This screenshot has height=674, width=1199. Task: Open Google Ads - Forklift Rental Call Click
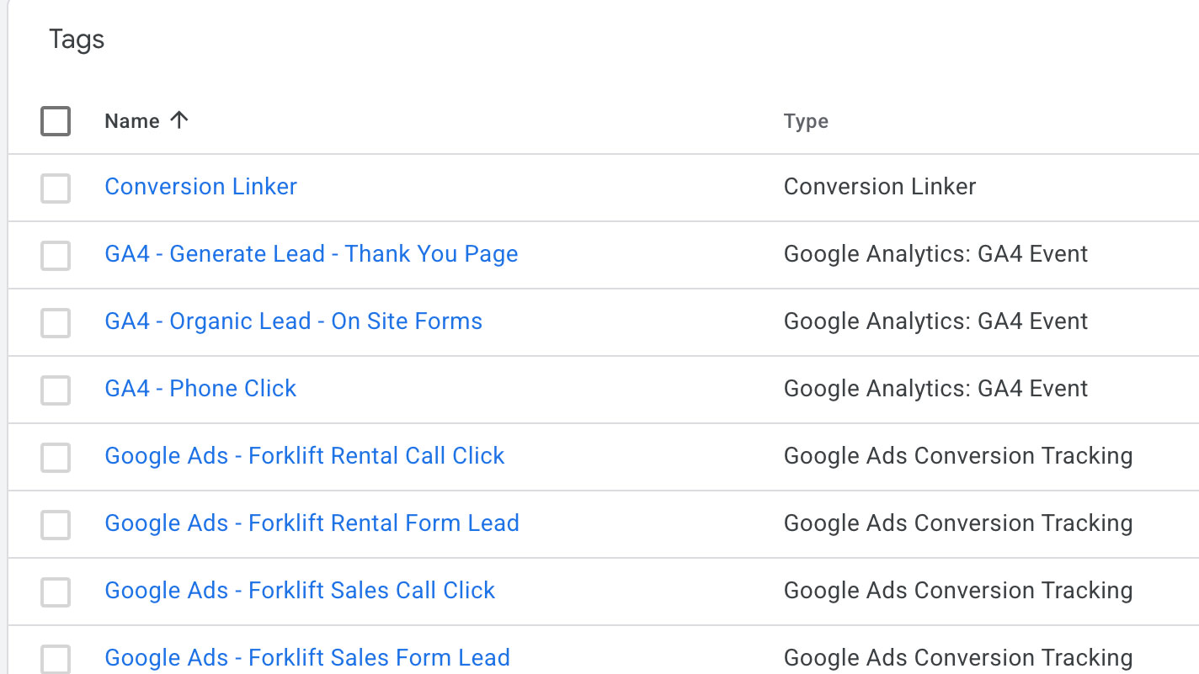[x=305, y=455]
